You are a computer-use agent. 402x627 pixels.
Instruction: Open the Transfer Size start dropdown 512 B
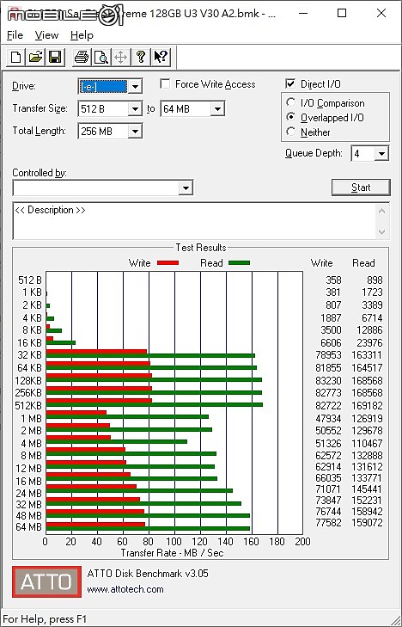click(x=136, y=108)
